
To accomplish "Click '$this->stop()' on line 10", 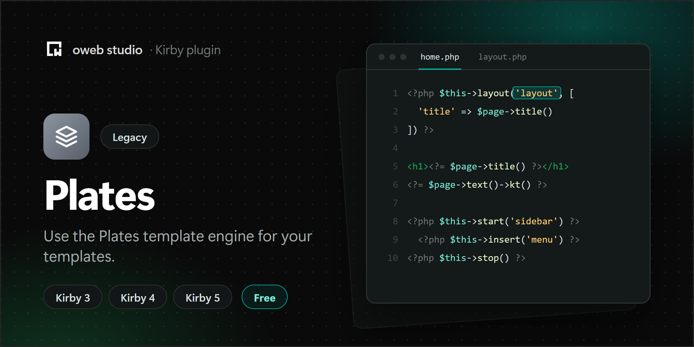I will 474,258.
